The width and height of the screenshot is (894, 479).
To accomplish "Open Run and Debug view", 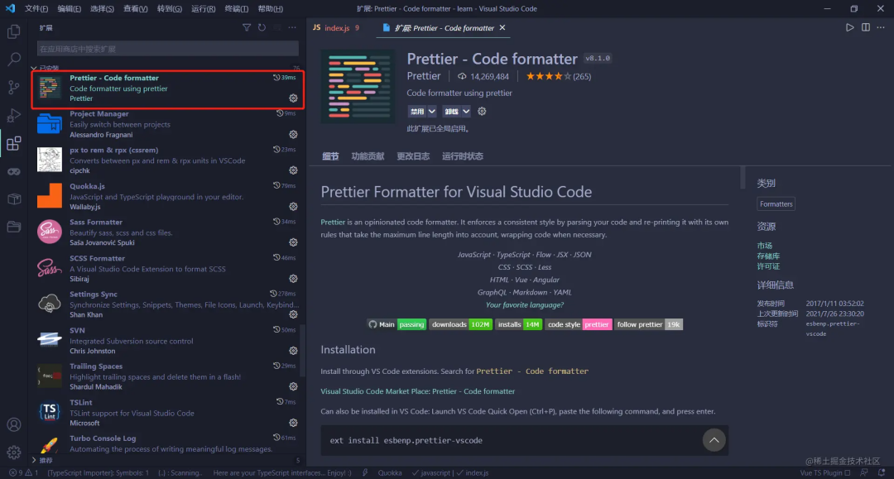I will click(x=14, y=115).
